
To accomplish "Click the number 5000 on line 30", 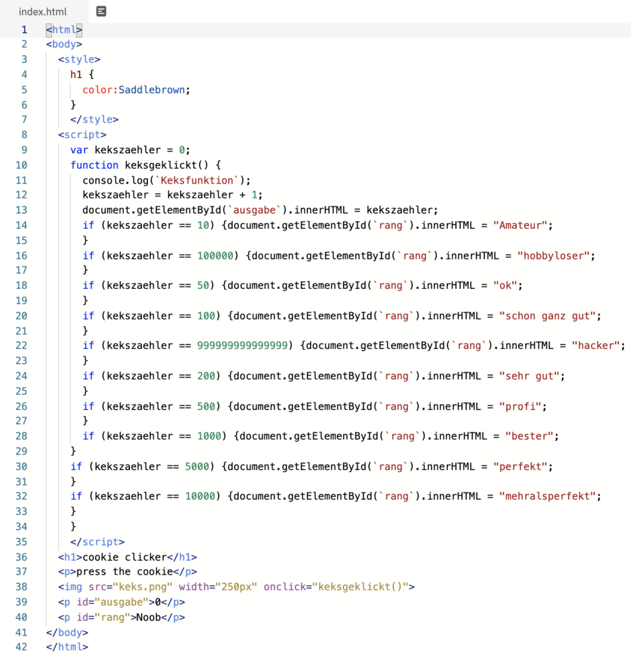I will click(x=197, y=467).
